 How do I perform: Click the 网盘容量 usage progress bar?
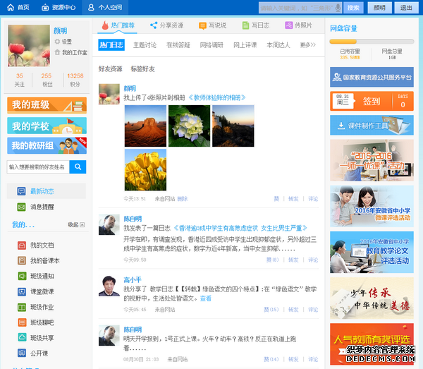pos(372,42)
